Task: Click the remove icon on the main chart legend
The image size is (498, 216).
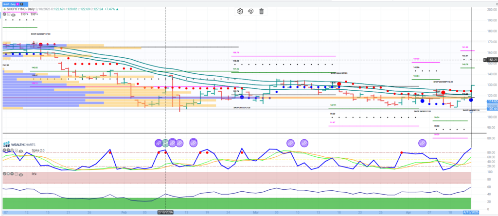Action: (x=4, y=15)
